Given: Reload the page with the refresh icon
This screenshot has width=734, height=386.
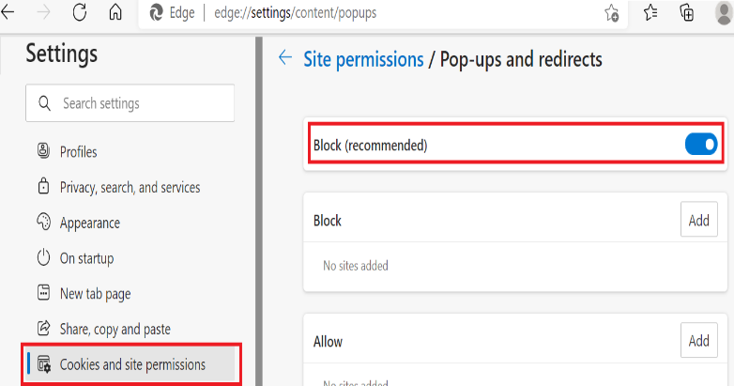Looking at the screenshot, I should pyautogui.click(x=80, y=14).
